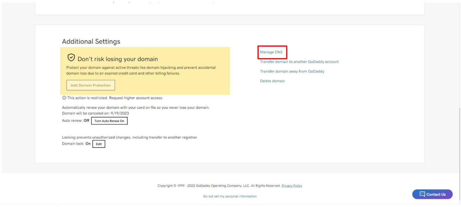Click Transfer domain to another GoDaddy account
461x207 pixels.
pyautogui.click(x=299, y=62)
